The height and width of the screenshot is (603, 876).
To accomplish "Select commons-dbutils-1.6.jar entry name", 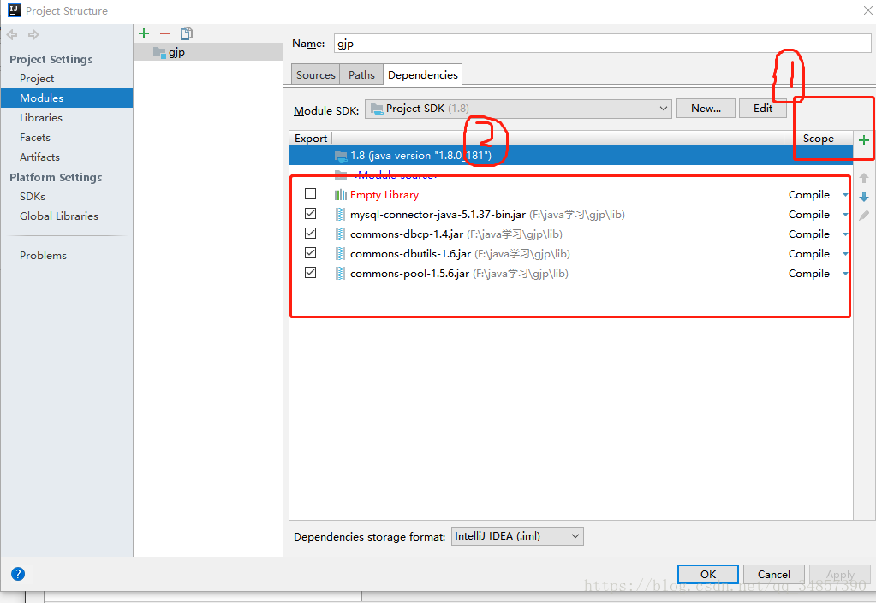I will coord(410,254).
